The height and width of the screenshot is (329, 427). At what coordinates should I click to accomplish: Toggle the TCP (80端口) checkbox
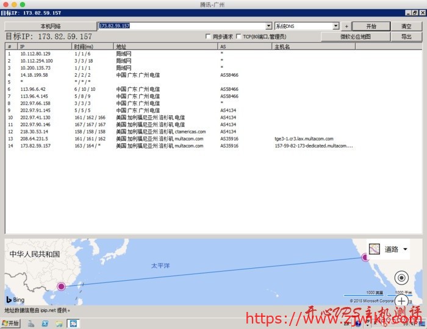[239, 37]
